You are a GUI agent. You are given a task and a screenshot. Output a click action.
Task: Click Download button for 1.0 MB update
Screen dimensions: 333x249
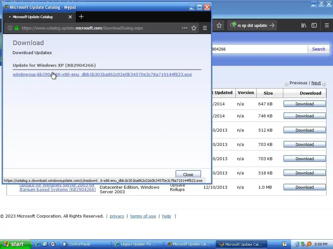click(304, 187)
